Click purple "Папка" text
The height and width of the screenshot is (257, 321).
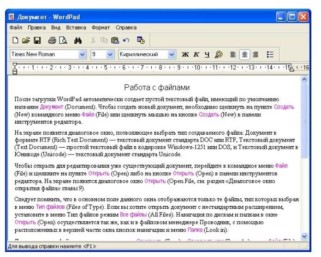[195, 230]
